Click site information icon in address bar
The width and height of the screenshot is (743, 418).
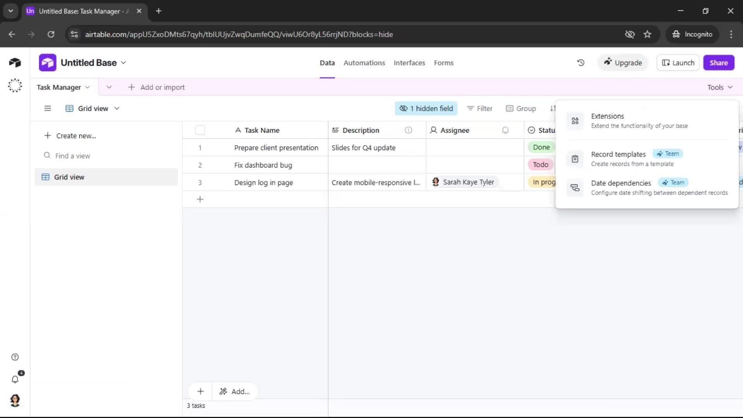point(74,34)
